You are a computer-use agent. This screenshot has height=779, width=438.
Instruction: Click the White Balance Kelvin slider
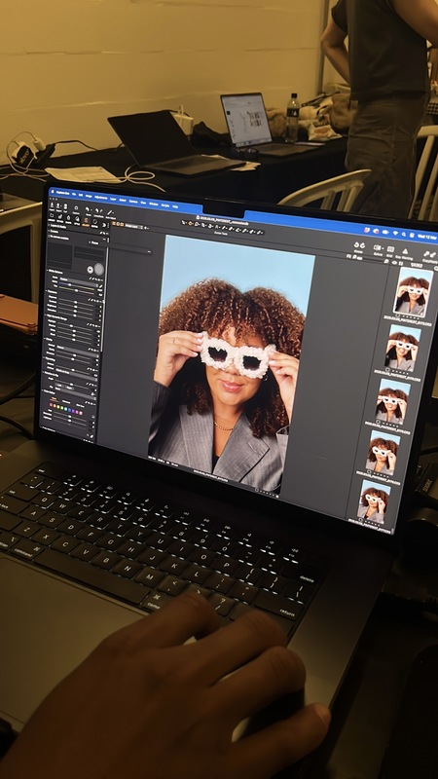(77, 285)
